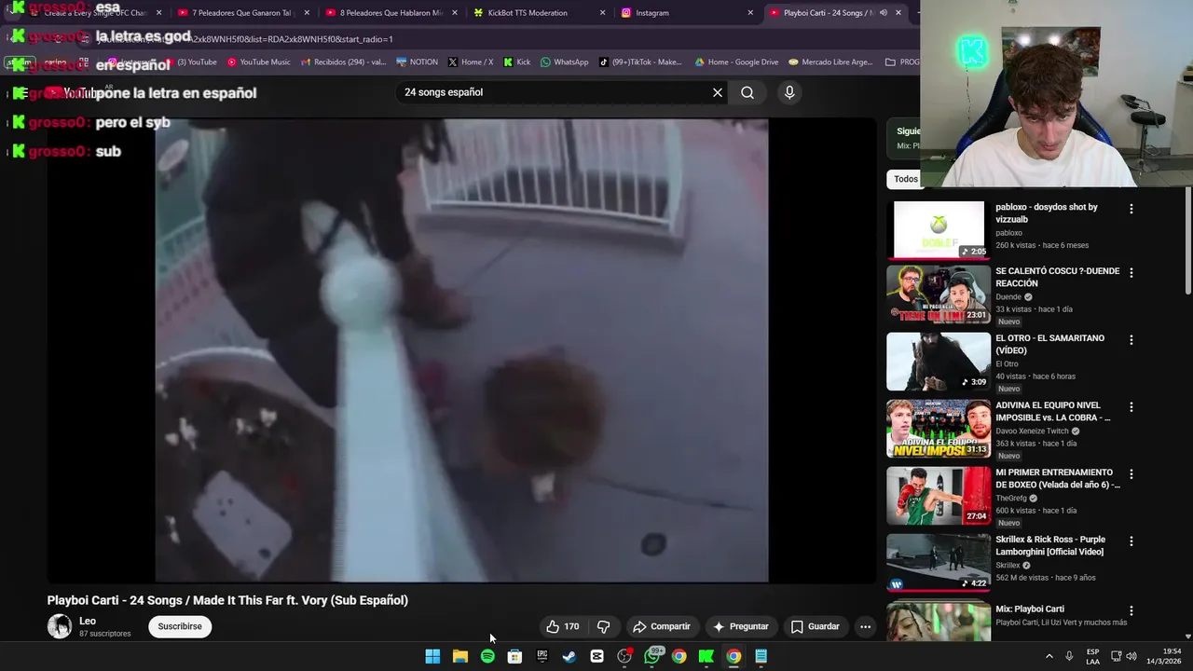Image resolution: width=1193 pixels, height=671 pixels.
Task: Show hidden system tray icons
Action: coord(1049,656)
